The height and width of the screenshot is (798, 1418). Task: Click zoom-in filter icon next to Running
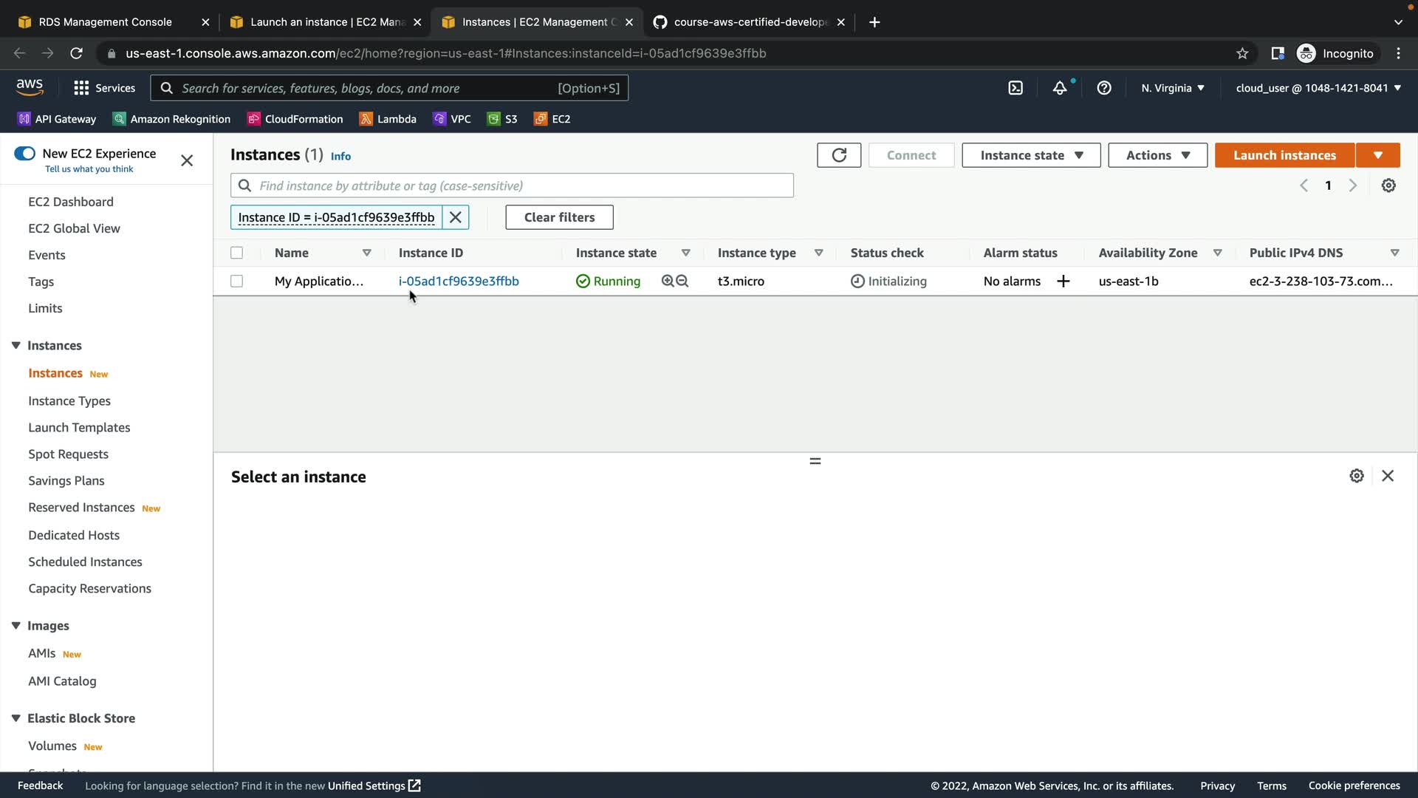(x=668, y=281)
